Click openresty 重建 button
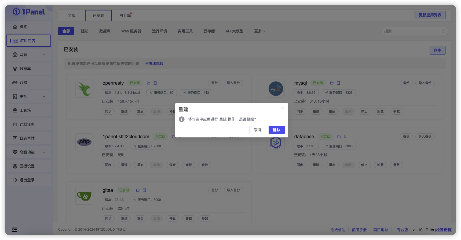The image size is (461, 240). click(124, 111)
